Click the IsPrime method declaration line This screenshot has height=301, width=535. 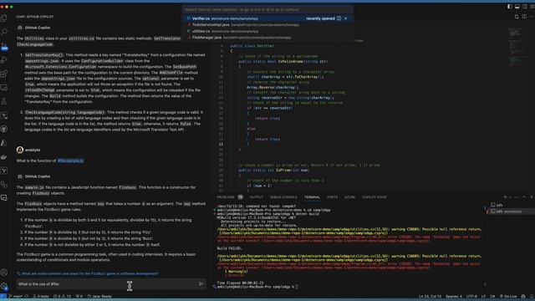[273, 170]
